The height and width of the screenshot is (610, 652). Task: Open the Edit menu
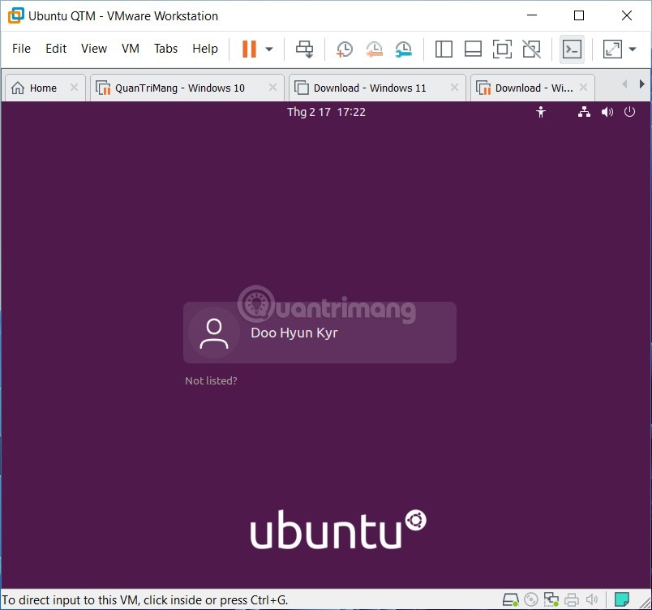pyautogui.click(x=56, y=49)
